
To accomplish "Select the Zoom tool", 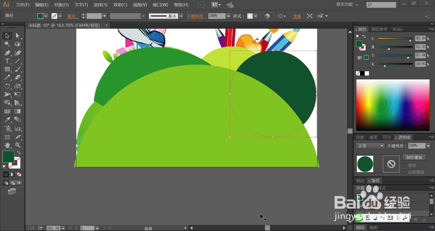I will (18, 145).
